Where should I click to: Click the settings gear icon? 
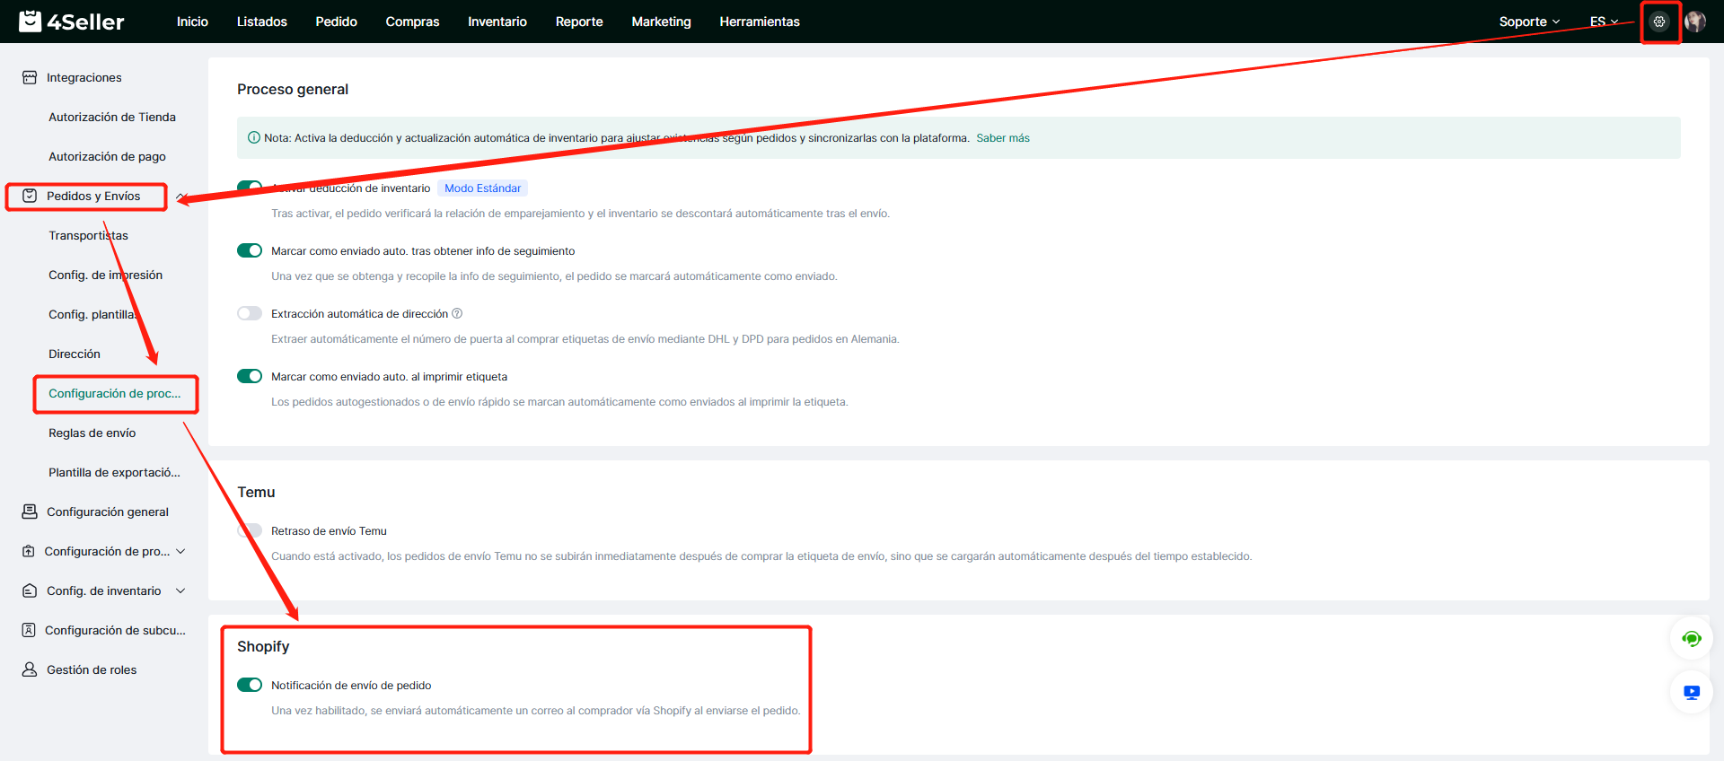(1658, 22)
